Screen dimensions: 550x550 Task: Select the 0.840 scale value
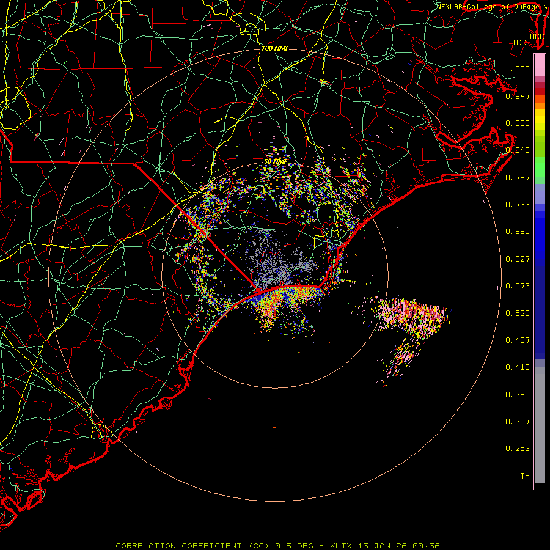(x=518, y=150)
